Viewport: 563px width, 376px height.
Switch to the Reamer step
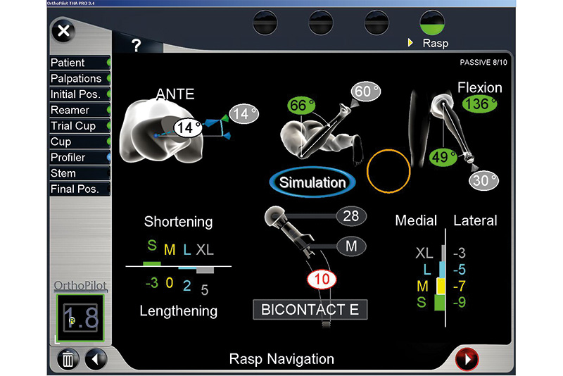[x=80, y=110]
